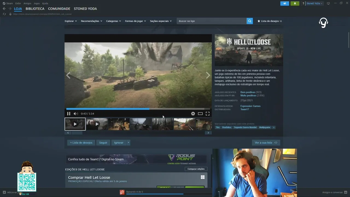Go to previous media with left arrow

click(x=68, y=76)
